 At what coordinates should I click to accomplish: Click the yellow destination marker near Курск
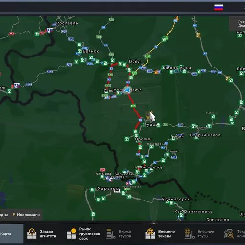coord(148,115)
